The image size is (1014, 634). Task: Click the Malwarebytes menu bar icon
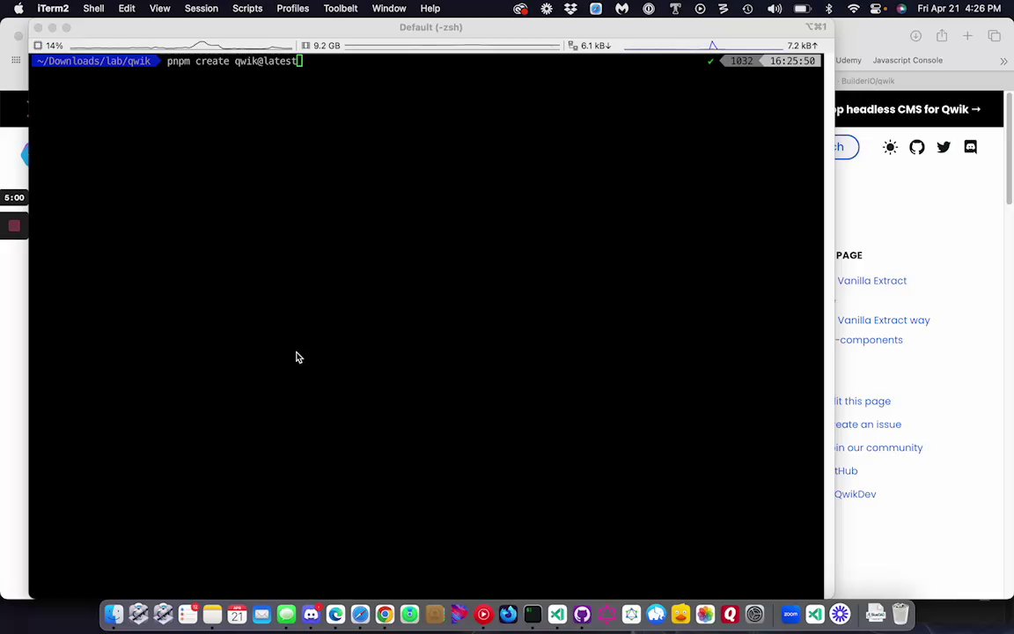621,9
